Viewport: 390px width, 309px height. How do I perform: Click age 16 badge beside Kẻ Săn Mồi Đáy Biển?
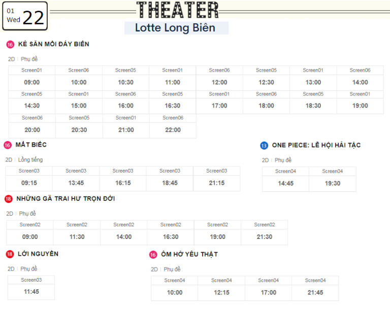tap(10, 45)
